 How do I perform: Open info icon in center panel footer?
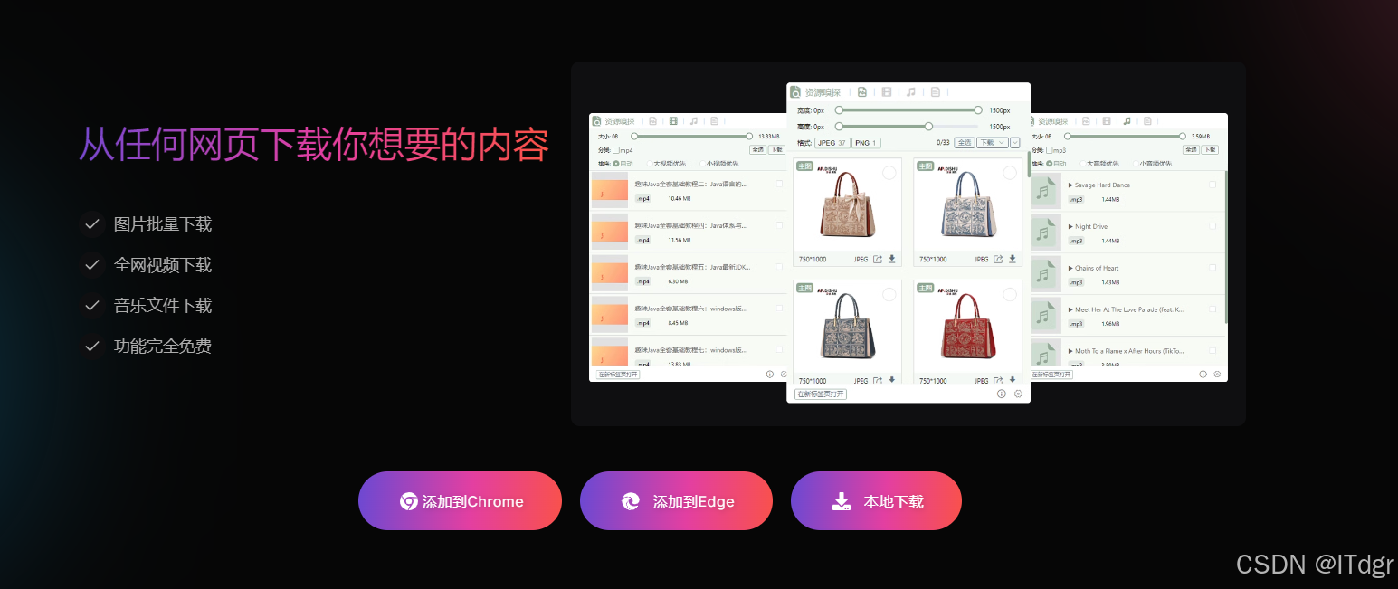click(1002, 394)
